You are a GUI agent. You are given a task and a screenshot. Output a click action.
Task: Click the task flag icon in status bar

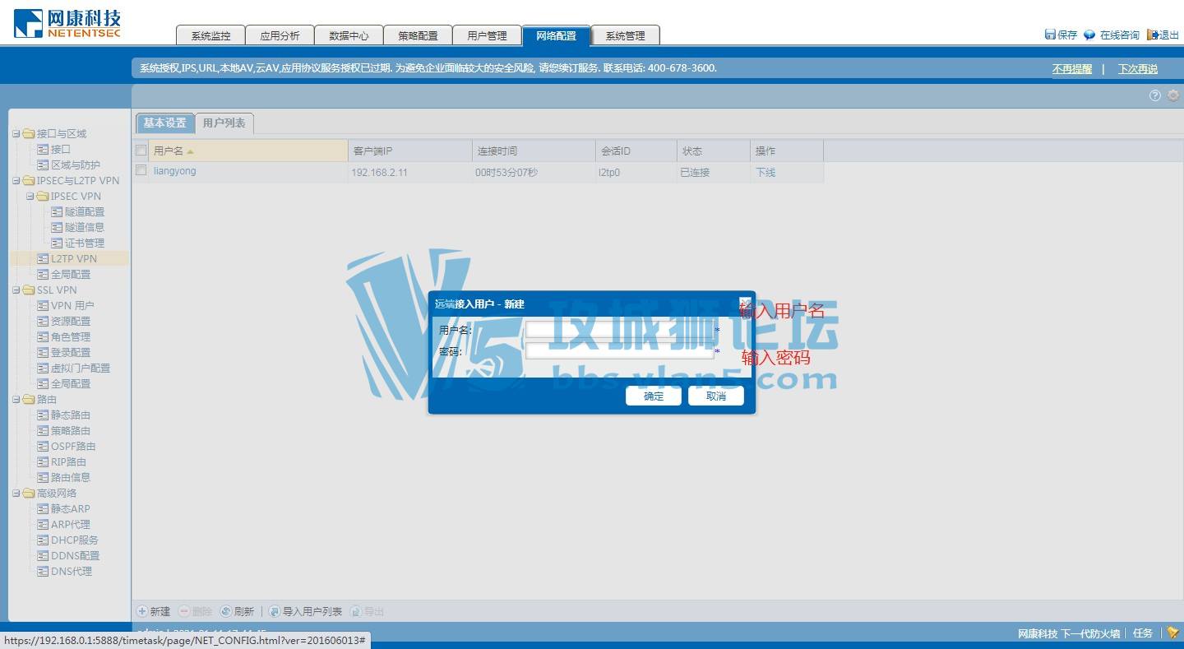[x=1172, y=633]
